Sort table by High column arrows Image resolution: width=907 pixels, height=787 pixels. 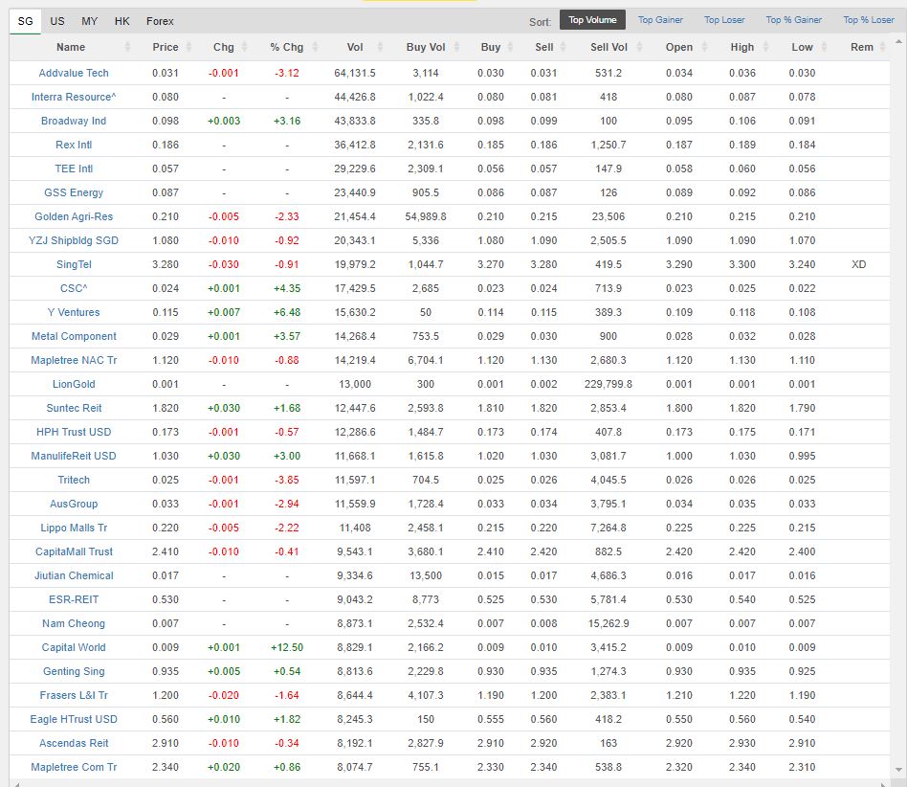[764, 48]
